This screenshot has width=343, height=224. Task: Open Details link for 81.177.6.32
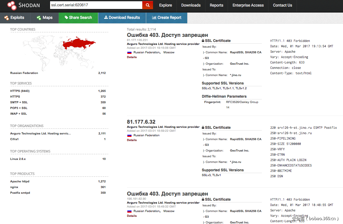[132, 140]
